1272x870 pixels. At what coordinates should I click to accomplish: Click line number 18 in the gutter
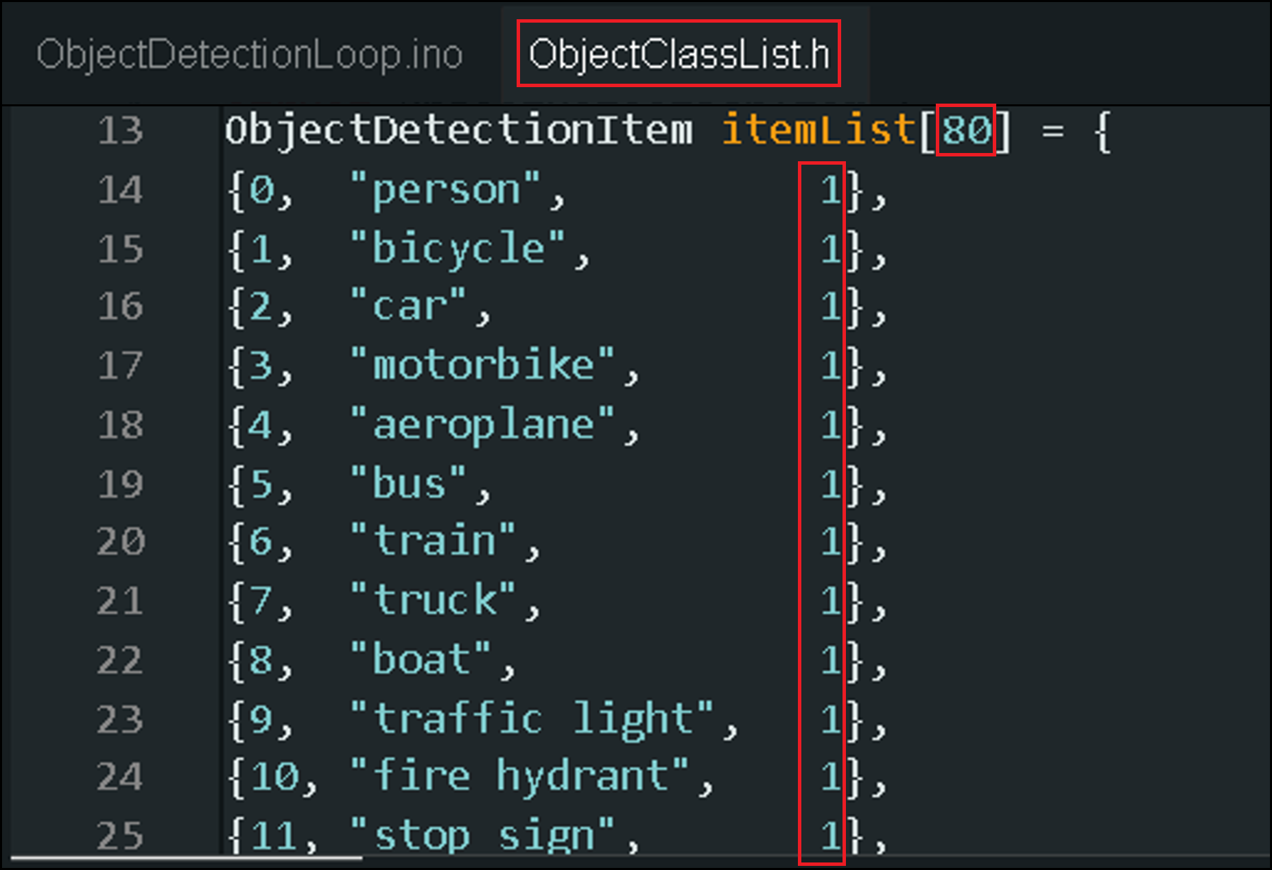pyautogui.click(x=121, y=425)
